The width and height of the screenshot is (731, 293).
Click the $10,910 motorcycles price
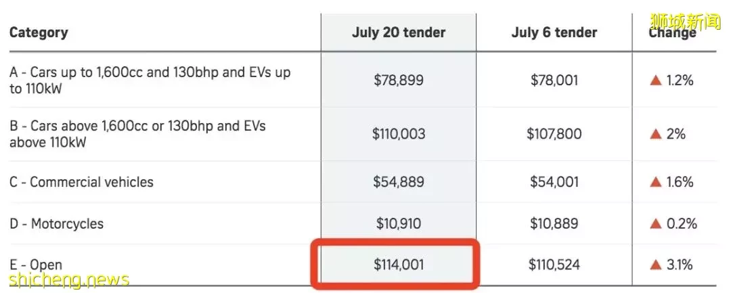[399, 223]
